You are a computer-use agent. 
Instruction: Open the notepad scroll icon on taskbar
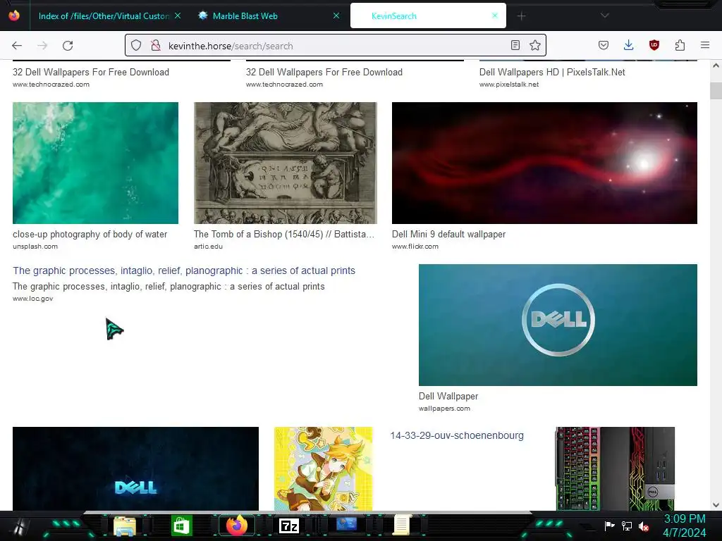coord(401,525)
